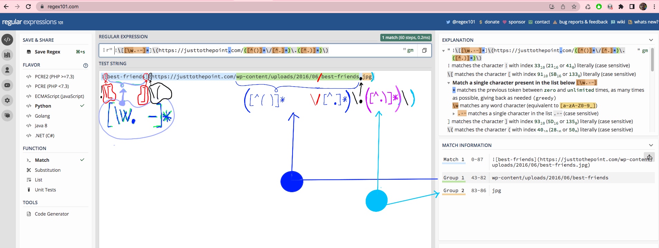Viewport: 659px width, 248px height.
Task: Switch to Unit Tests function
Action: coord(45,190)
